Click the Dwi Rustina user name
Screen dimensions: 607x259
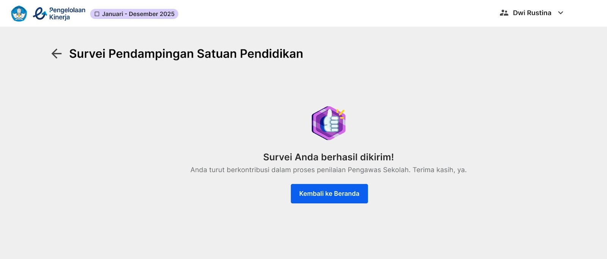532,13
